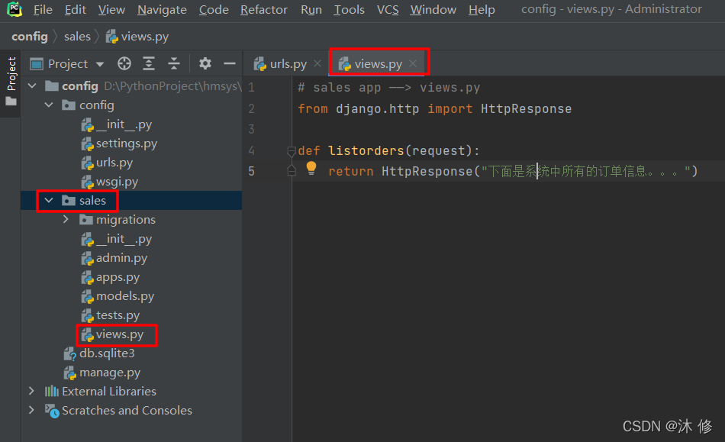
Task: Click the Collapse All icon in Project toolbar
Action: [x=174, y=63]
